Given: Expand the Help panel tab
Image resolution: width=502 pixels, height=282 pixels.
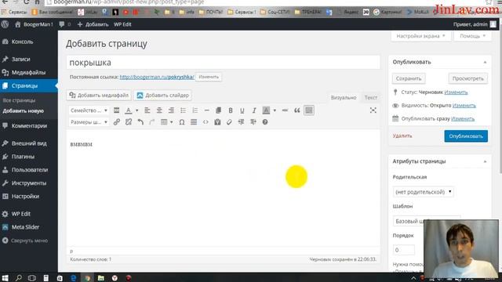Looking at the screenshot, I should coord(472,36).
